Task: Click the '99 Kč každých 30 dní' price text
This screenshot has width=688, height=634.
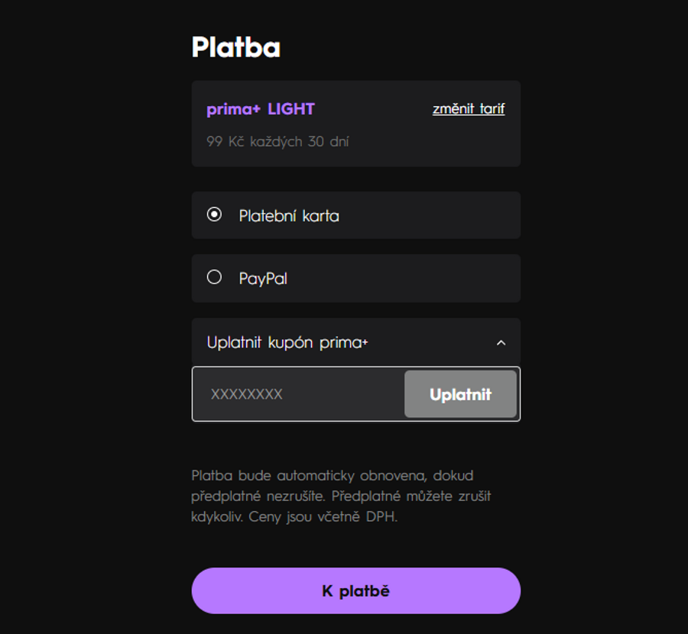Action: click(277, 141)
